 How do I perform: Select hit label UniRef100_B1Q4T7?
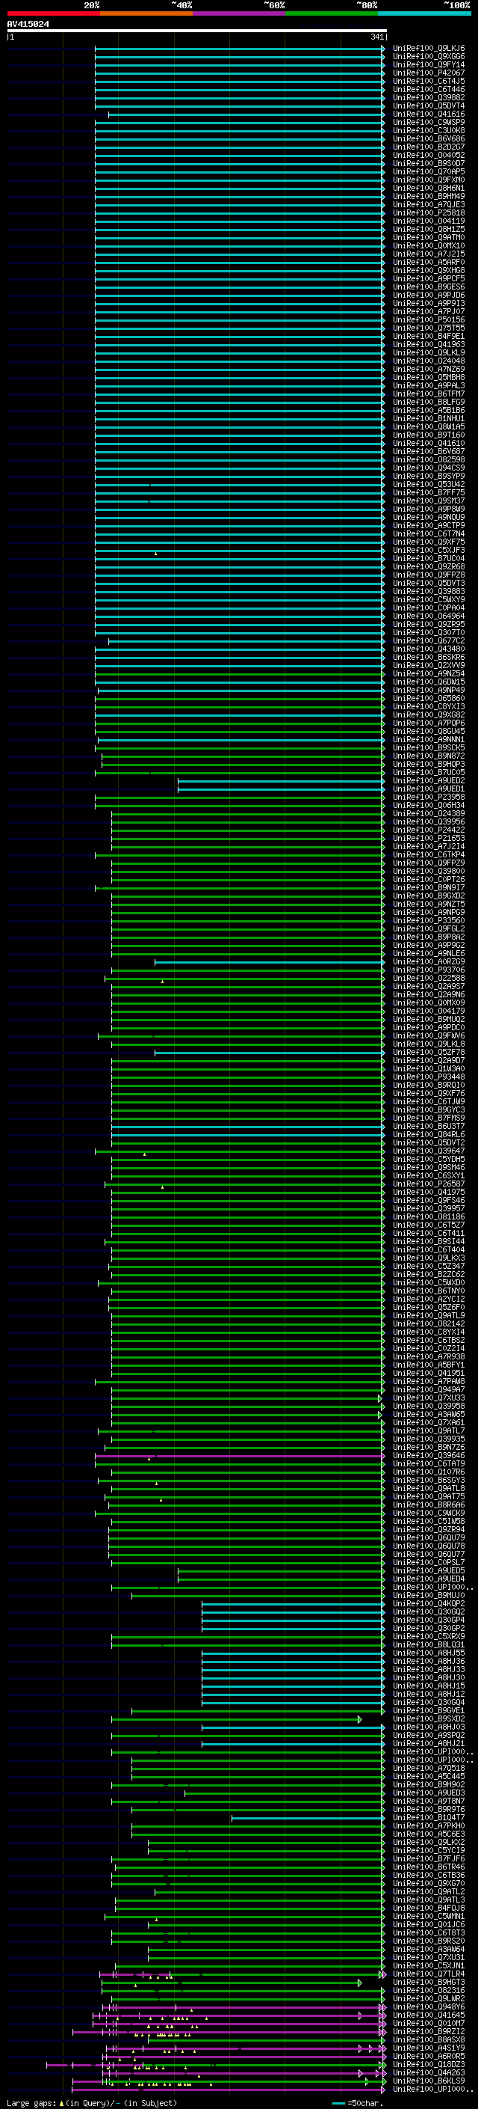click(x=429, y=1816)
